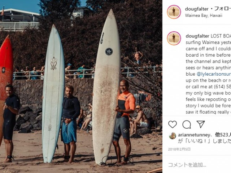
Task: Open dougfalter's avatar in the post header
Action: coord(174,12)
